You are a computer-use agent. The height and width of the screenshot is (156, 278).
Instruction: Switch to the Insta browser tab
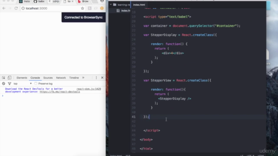pyautogui.click(x=25, y=1)
